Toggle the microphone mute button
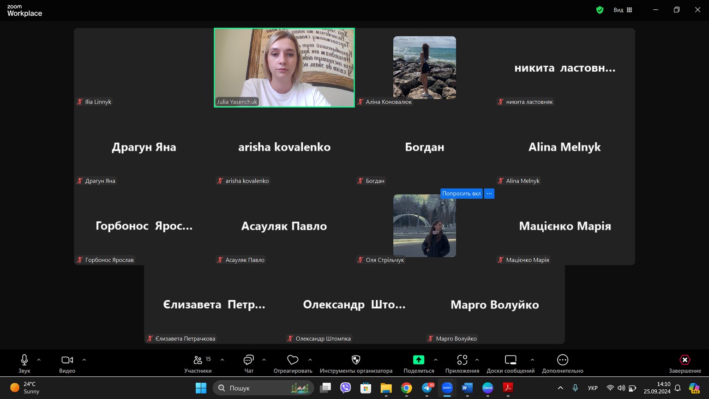Image resolution: width=709 pixels, height=399 pixels. click(24, 360)
